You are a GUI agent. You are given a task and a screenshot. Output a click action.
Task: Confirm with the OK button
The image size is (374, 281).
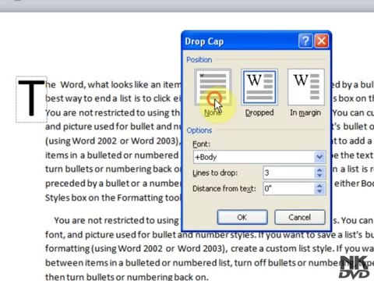point(242,217)
